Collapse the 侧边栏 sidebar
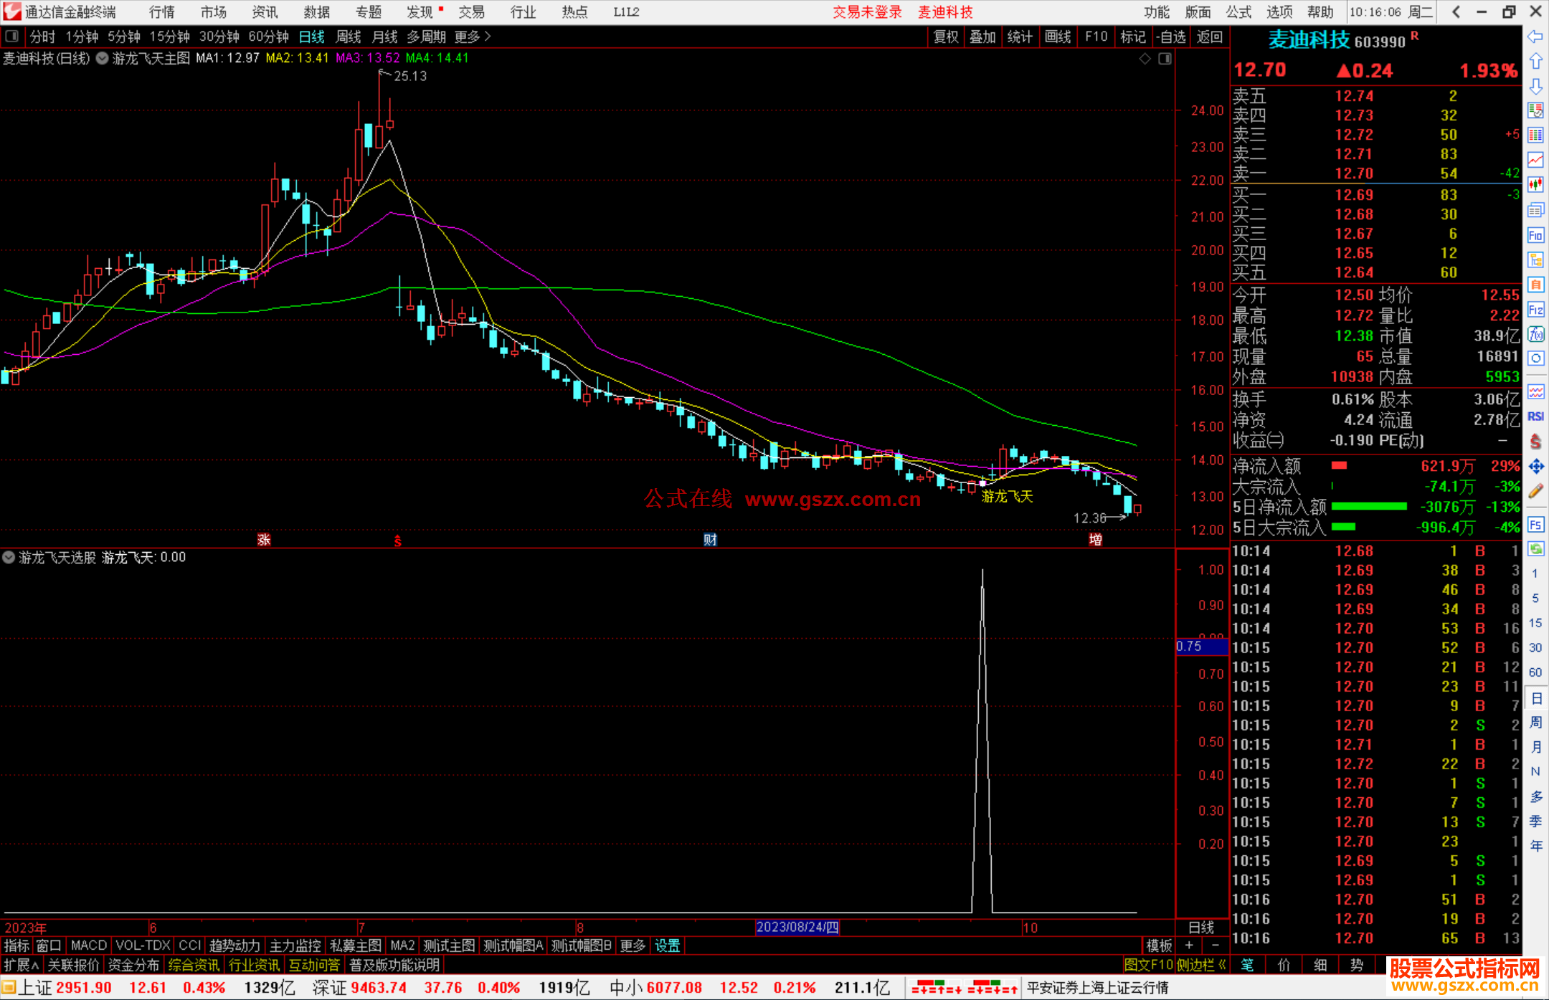Image resolution: width=1549 pixels, height=1000 pixels. point(1201,965)
